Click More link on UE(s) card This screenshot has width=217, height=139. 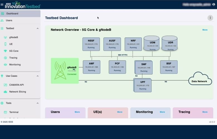(x=120, y=112)
